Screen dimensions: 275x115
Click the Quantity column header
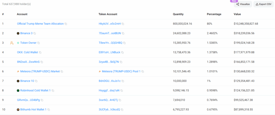tap(178, 14)
